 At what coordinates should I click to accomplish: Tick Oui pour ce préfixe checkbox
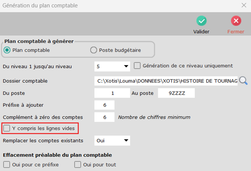pos(7,165)
